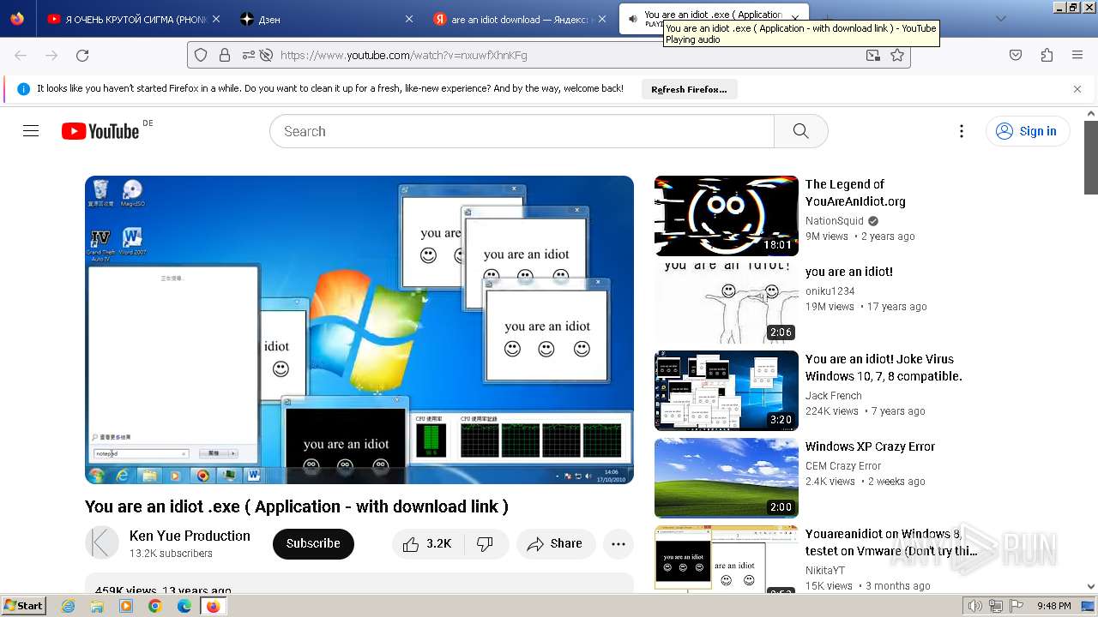Open volume control in system tray
Image resolution: width=1098 pixels, height=617 pixels.
pos(975,606)
